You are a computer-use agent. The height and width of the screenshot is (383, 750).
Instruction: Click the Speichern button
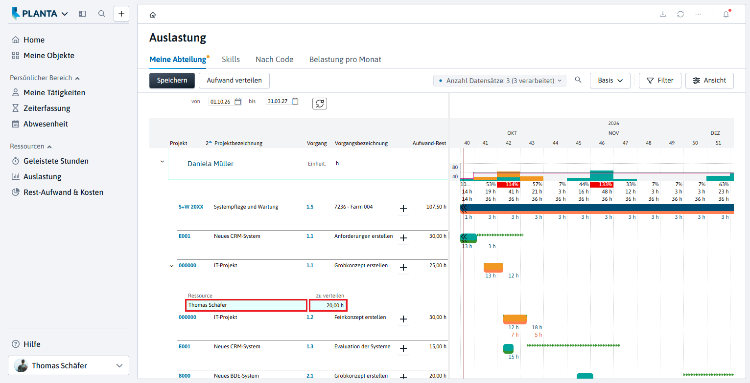click(x=172, y=81)
